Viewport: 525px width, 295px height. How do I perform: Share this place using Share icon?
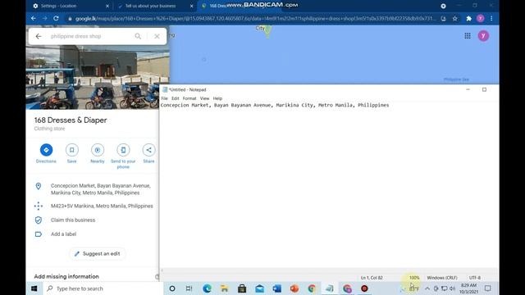point(148,150)
